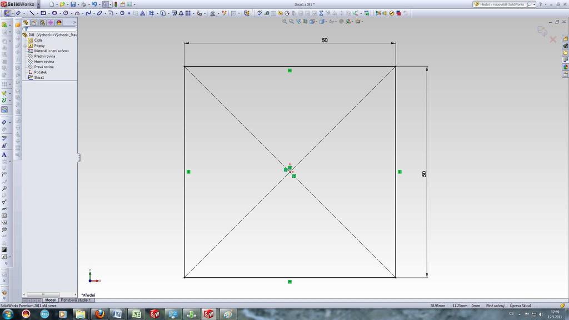Click the Equations sigma icon
Image resolution: width=569 pixels, height=320 pixels.
coord(321,13)
